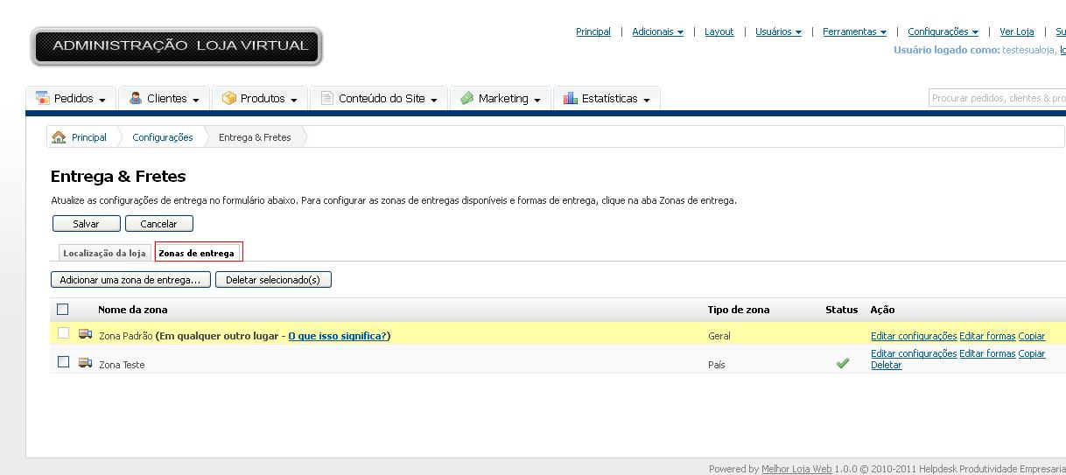1066x475 pixels.
Task: Click Adicionar uma zona de entrega button
Action: coord(130,280)
